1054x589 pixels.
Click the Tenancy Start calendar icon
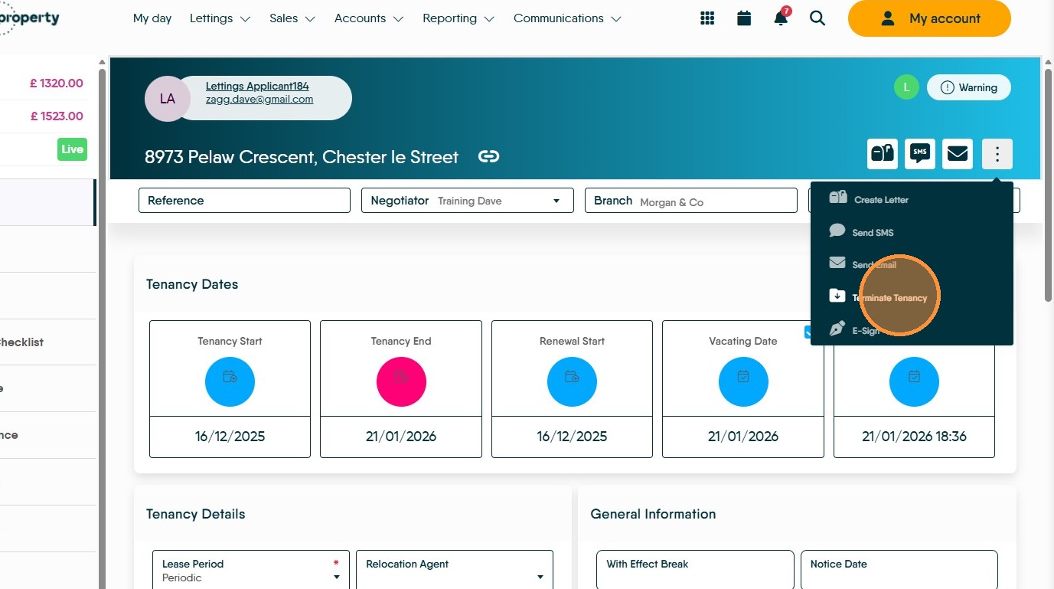[230, 381]
